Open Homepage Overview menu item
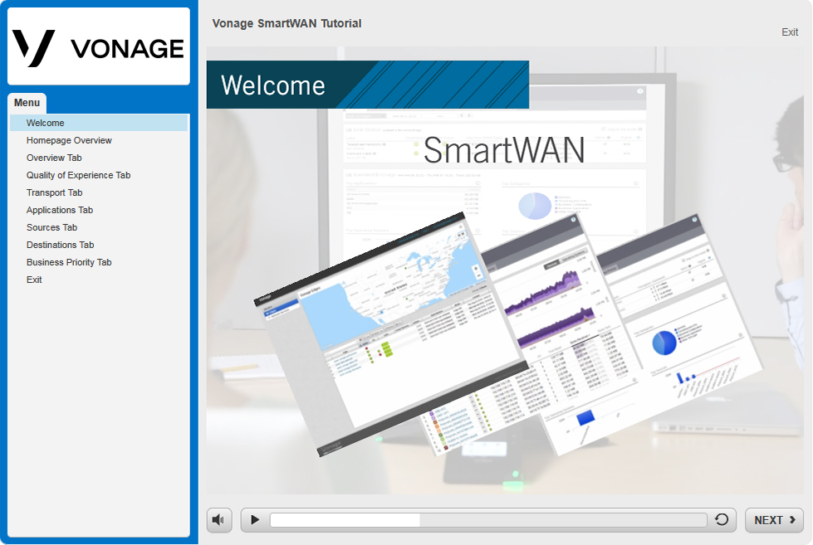 pos(99,140)
